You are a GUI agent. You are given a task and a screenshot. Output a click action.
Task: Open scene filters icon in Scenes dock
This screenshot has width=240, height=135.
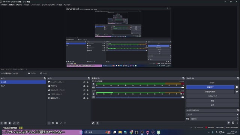click(x=10, y=123)
